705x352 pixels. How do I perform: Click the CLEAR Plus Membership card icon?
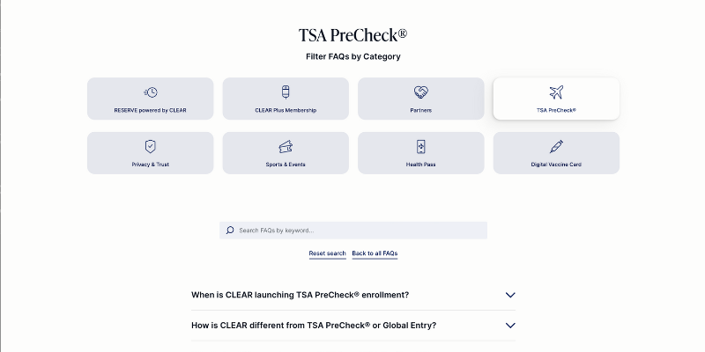click(286, 92)
